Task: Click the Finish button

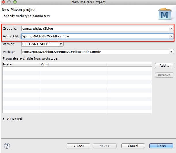Action: (161, 146)
